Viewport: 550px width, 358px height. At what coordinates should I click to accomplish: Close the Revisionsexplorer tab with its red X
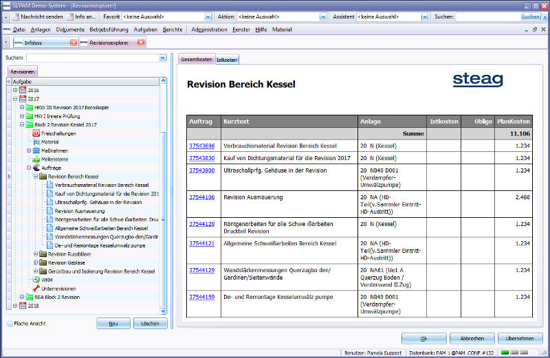[x=141, y=43]
